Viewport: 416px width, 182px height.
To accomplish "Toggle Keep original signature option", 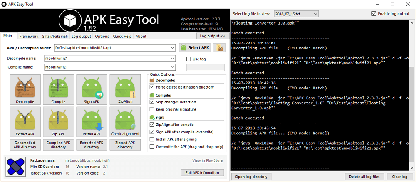I will 152,110.
